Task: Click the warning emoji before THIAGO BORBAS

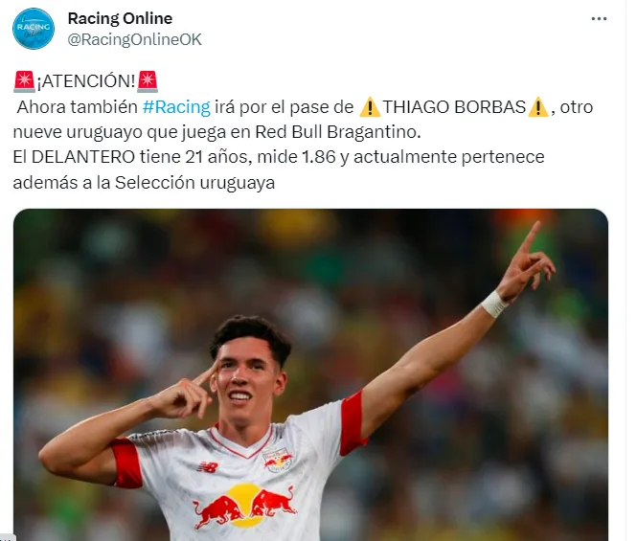Action: point(370,107)
